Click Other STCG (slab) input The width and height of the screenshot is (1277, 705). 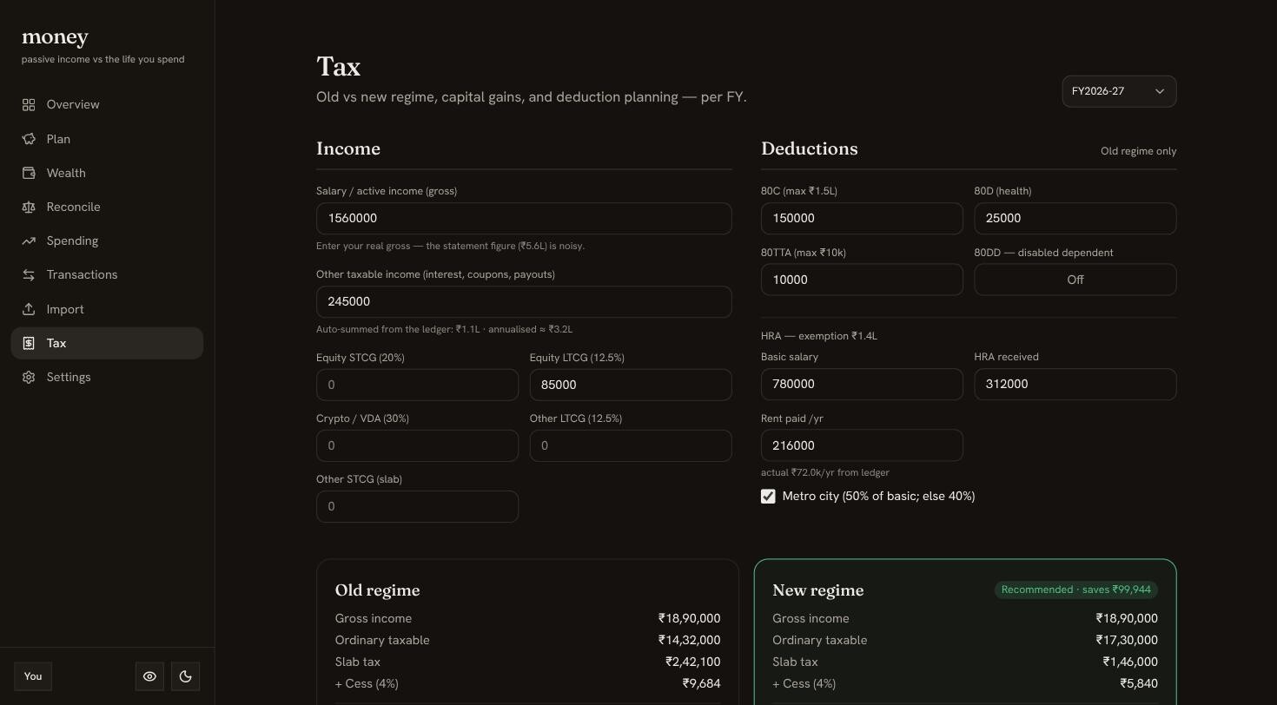pyautogui.click(x=417, y=506)
